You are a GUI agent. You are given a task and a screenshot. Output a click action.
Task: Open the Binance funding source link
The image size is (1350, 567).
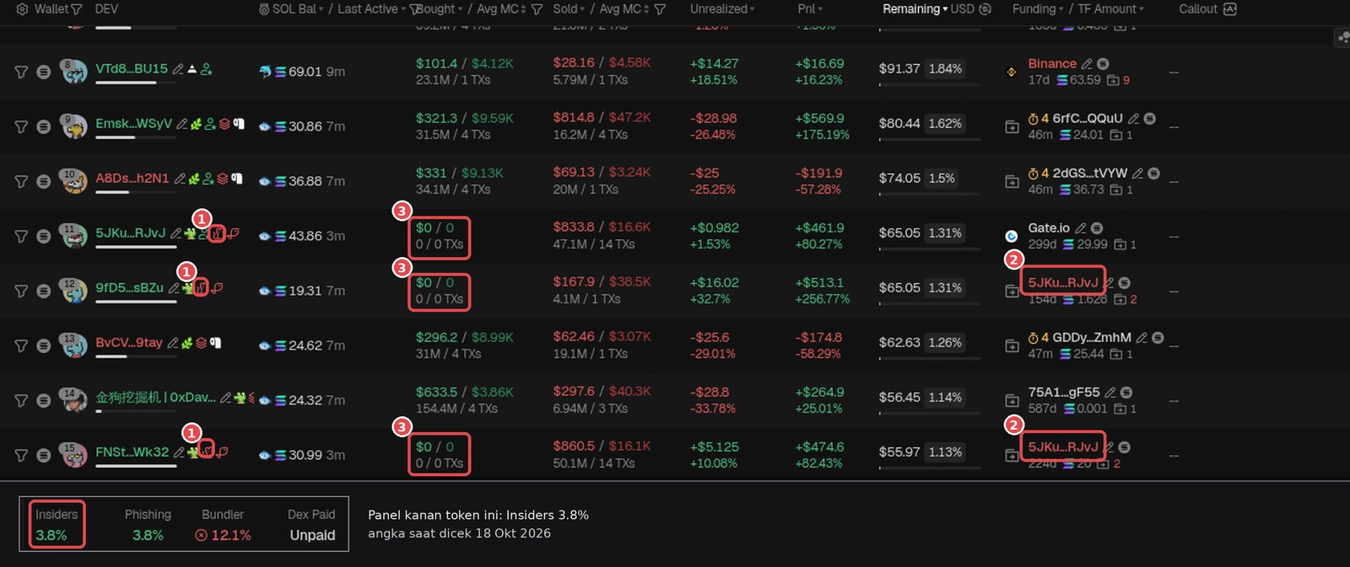[1052, 64]
